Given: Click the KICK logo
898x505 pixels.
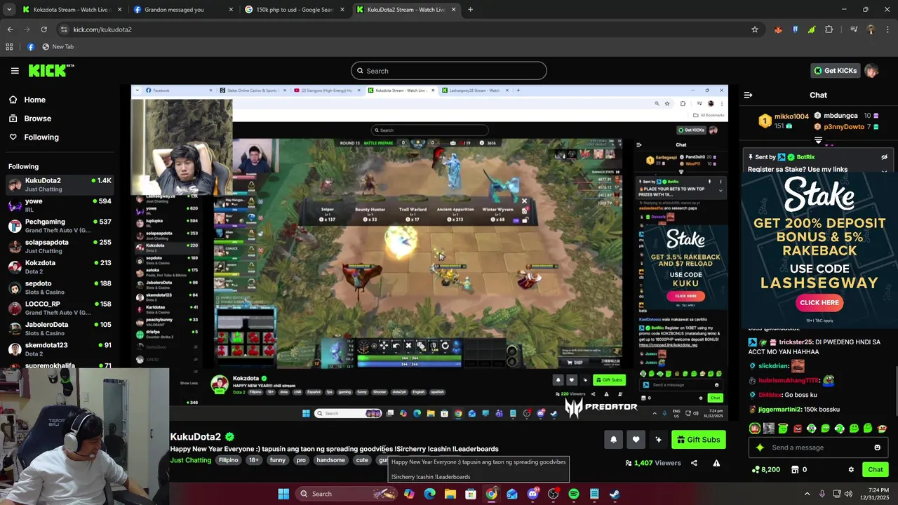Looking at the screenshot, I should click(51, 70).
